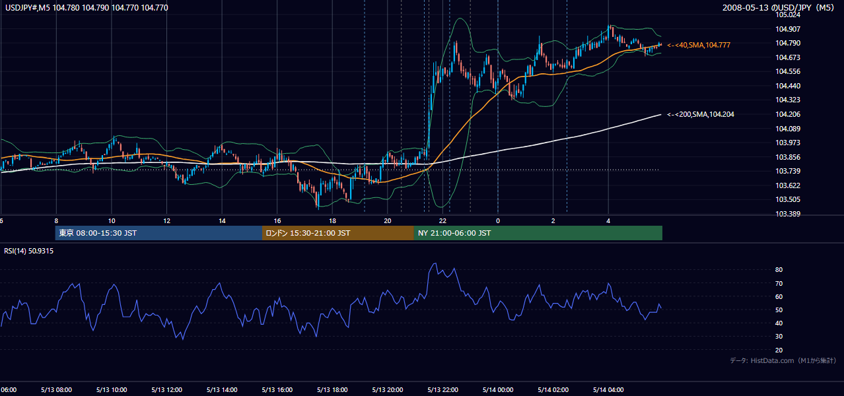844x396 pixels.
Task: Select hour label 0 under price chart
Action: click(x=498, y=220)
